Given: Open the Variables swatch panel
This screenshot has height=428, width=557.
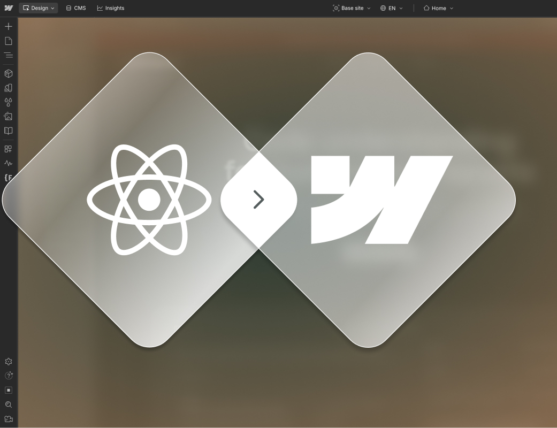Looking at the screenshot, I should point(9,88).
